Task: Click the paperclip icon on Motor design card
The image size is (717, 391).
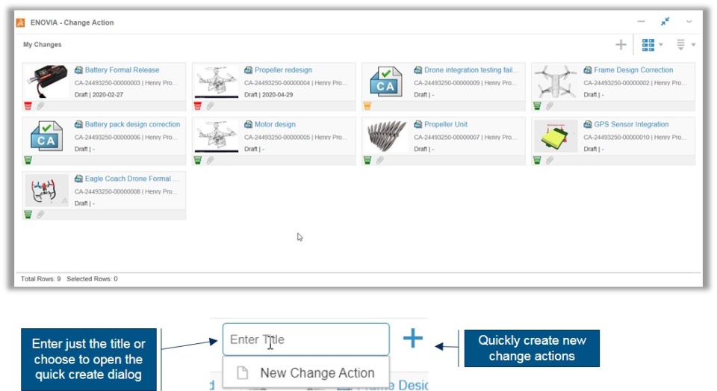Action: click(211, 160)
